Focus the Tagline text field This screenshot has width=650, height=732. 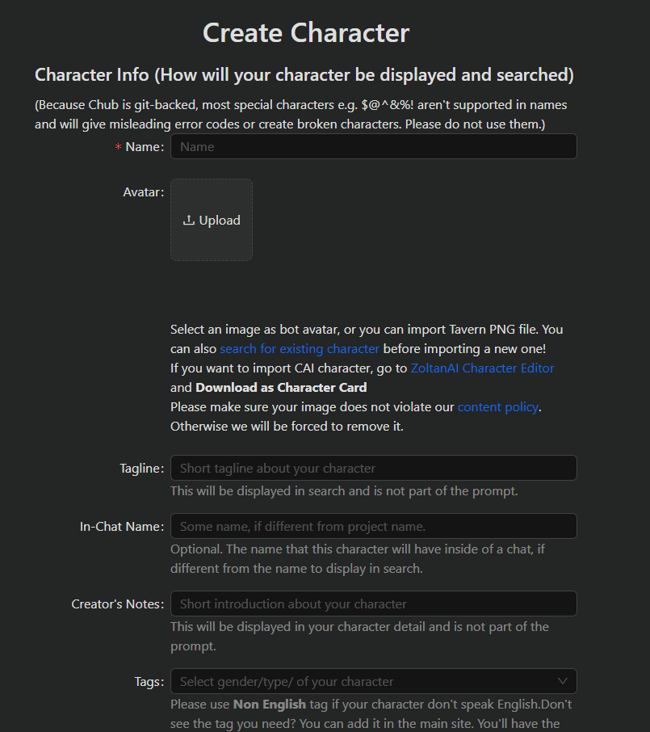pyautogui.click(x=373, y=468)
